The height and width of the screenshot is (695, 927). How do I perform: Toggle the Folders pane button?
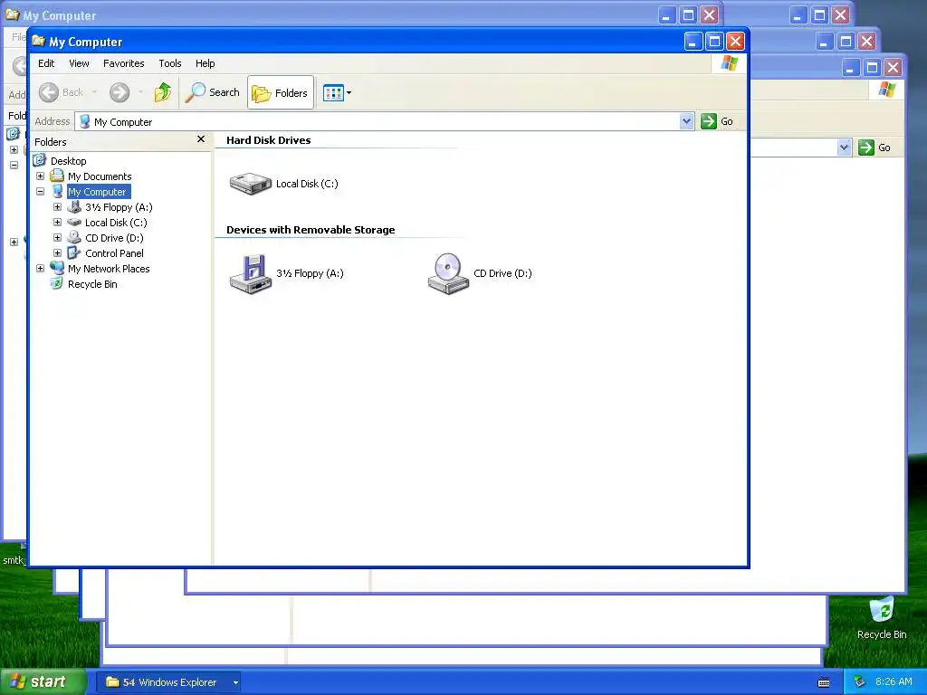click(x=281, y=92)
